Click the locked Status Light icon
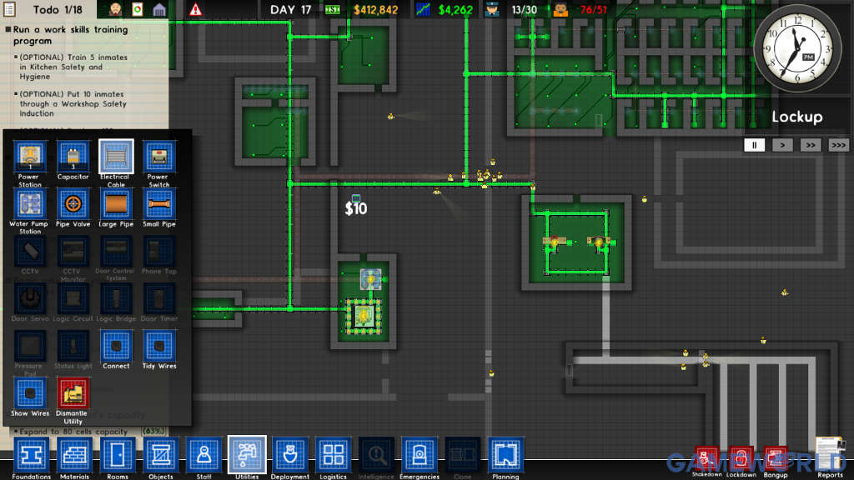Screen dimensions: 854x480 pyautogui.click(x=73, y=346)
